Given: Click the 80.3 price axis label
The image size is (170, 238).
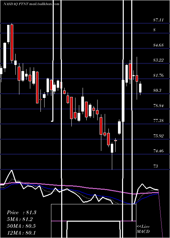Looking at the screenshot, I should coord(157,90).
